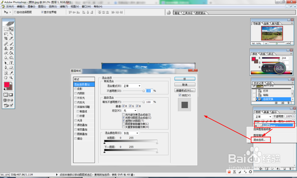Select the Type tool
Screen dimensions: 297x178
point(11,63)
